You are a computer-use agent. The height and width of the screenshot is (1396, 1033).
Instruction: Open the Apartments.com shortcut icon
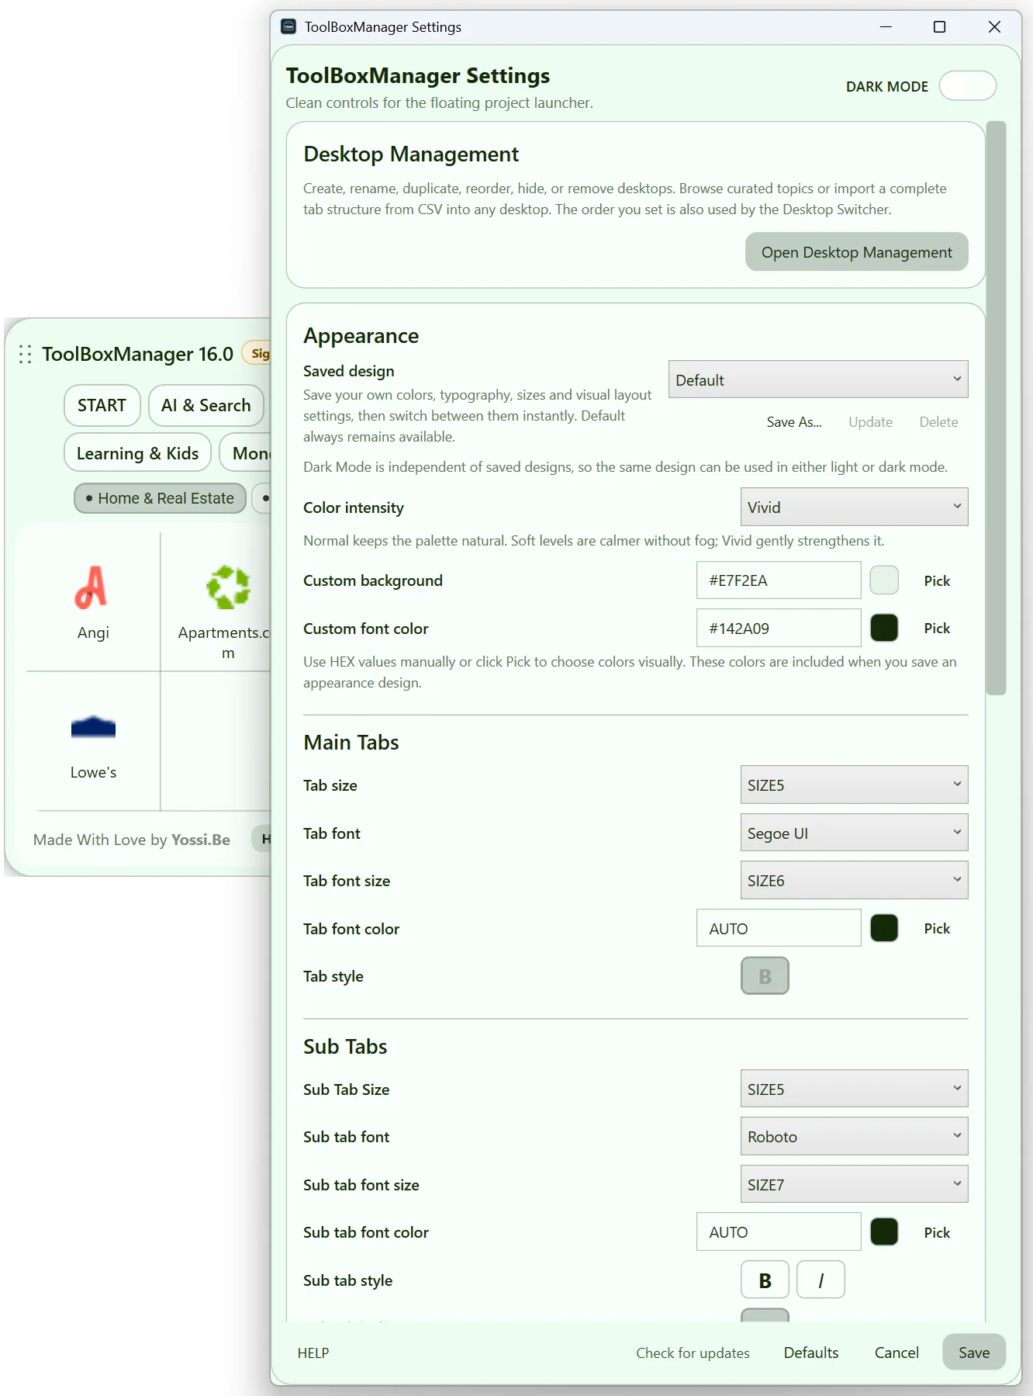pyautogui.click(x=228, y=587)
